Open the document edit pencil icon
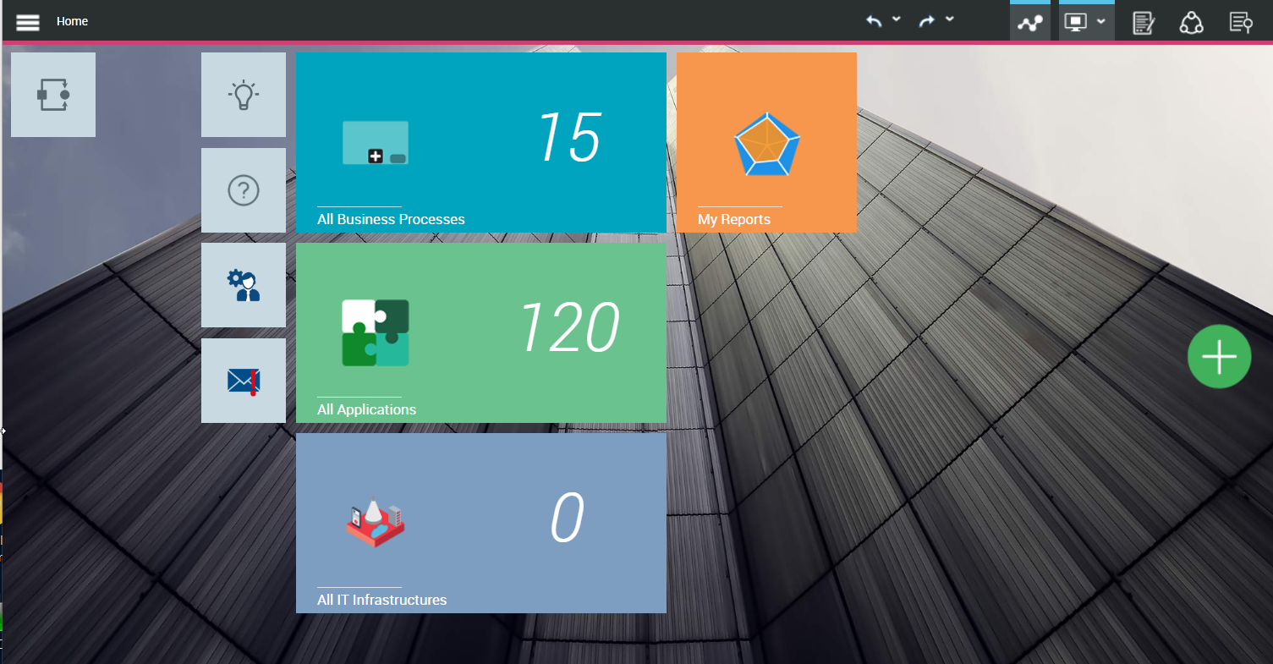 [x=1144, y=23]
